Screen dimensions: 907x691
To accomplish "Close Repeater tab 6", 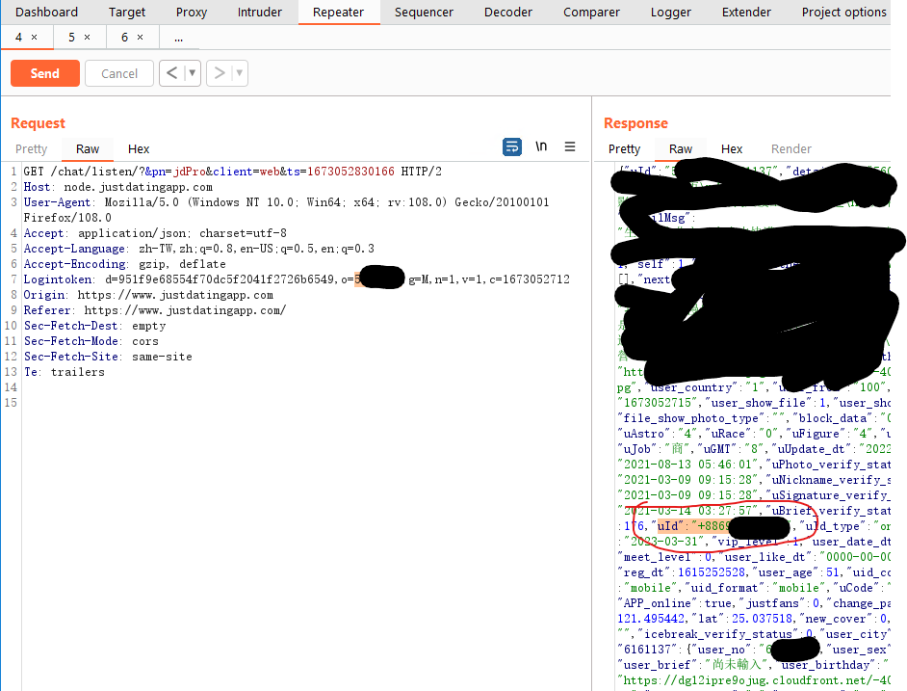I will point(140,37).
